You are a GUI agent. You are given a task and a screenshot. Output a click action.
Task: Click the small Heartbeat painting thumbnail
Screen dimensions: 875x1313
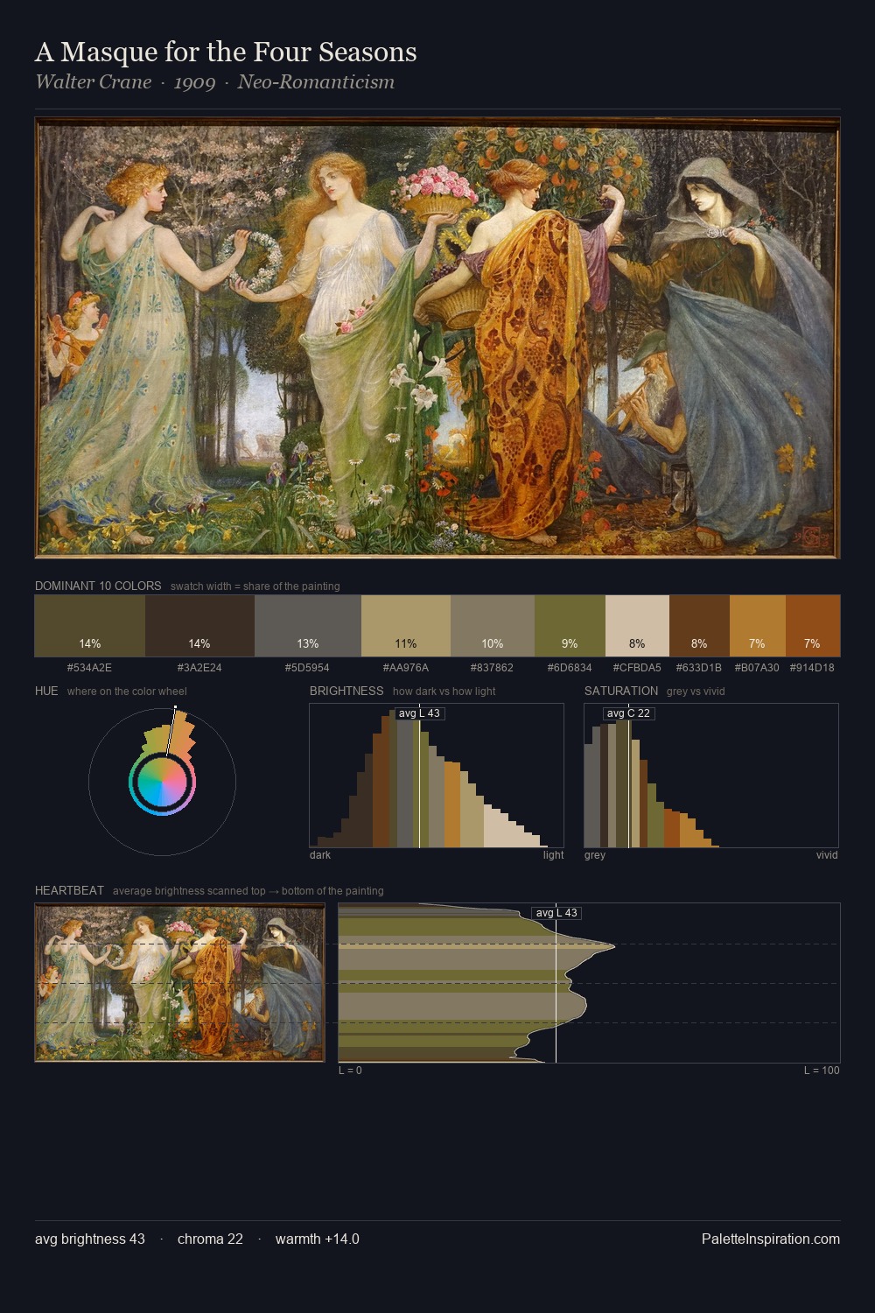179,982
